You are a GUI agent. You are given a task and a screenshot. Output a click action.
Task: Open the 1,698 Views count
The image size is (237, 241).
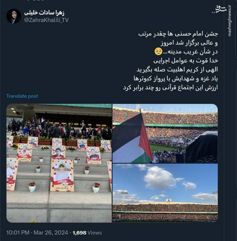pos(87,233)
